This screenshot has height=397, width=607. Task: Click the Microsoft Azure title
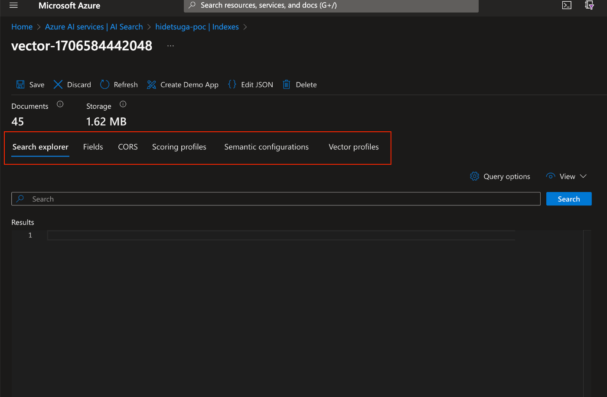coord(69,6)
